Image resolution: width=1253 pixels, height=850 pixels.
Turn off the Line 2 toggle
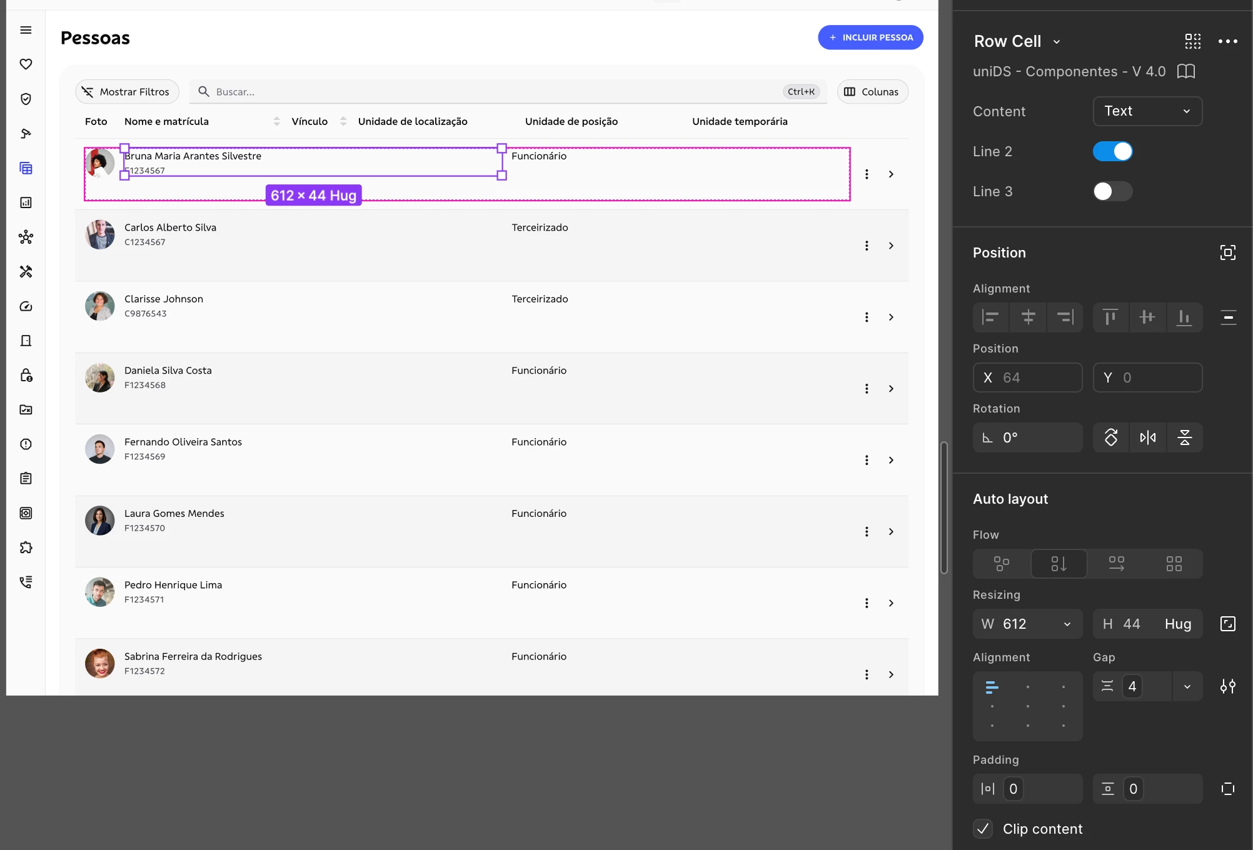(x=1112, y=151)
